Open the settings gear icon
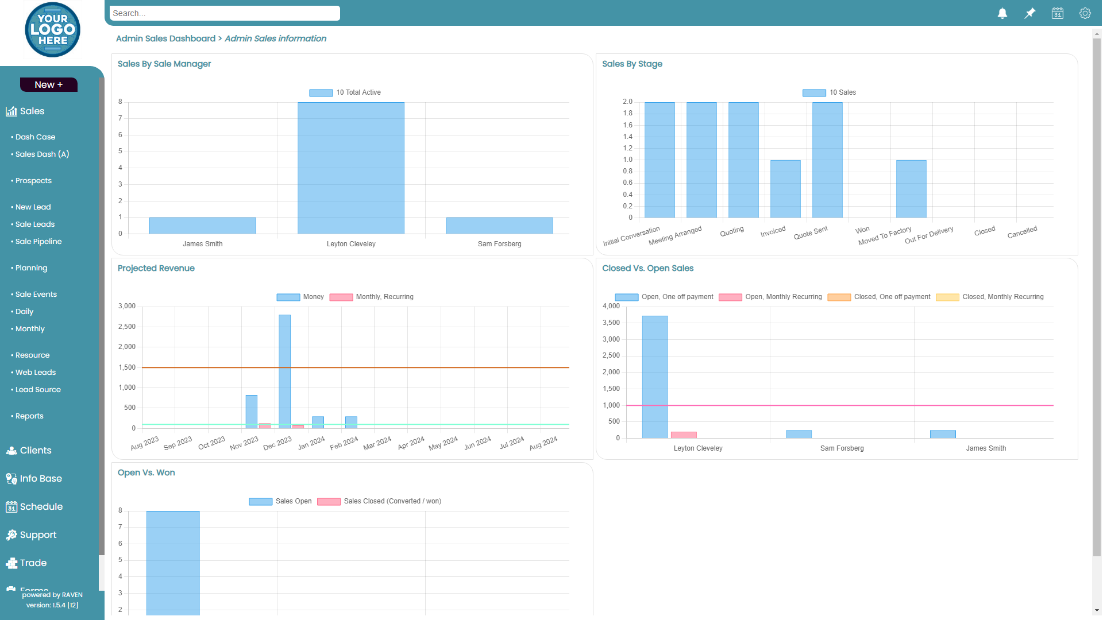Image resolution: width=1103 pixels, height=620 pixels. point(1085,13)
